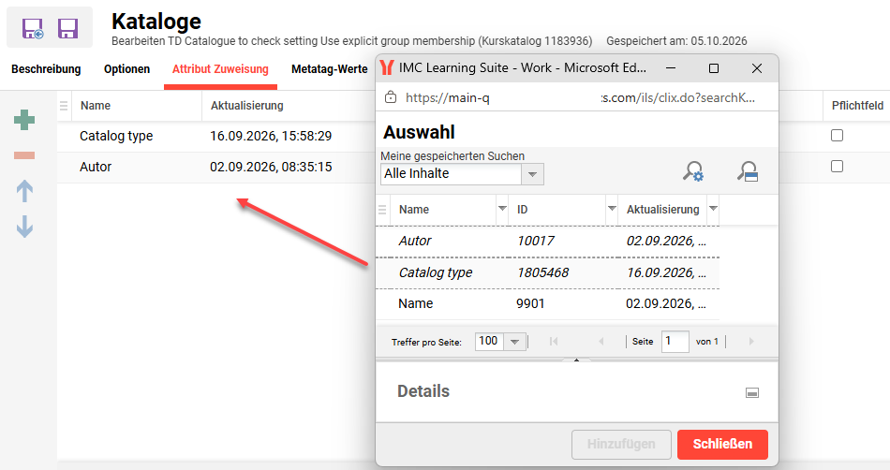The width and height of the screenshot is (890, 470).
Task: Click the move up arrow icon
Action: 24,191
